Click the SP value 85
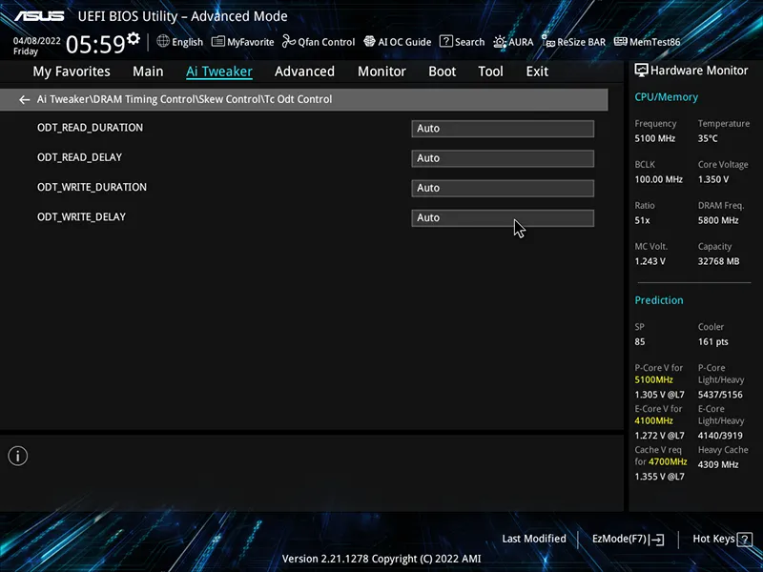This screenshot has height=572, width=763. (640, 342)
